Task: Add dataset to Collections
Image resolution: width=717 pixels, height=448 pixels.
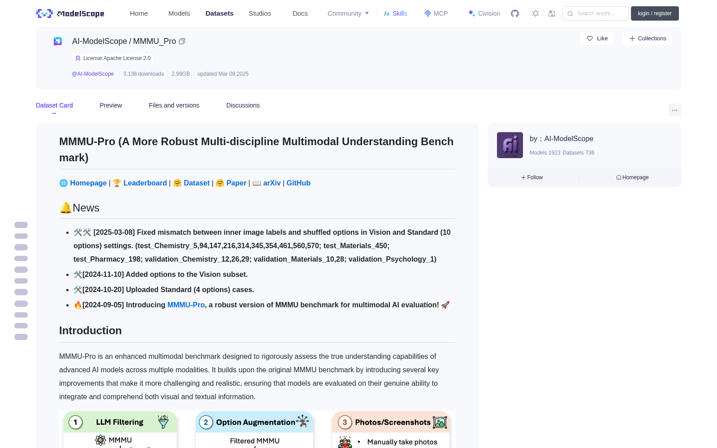Action: (647, 39)
